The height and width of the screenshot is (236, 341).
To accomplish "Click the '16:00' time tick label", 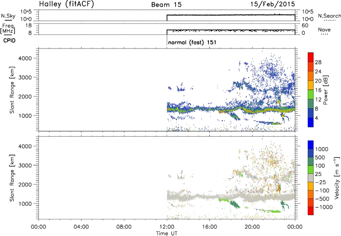I will click(x=209, y=227).
